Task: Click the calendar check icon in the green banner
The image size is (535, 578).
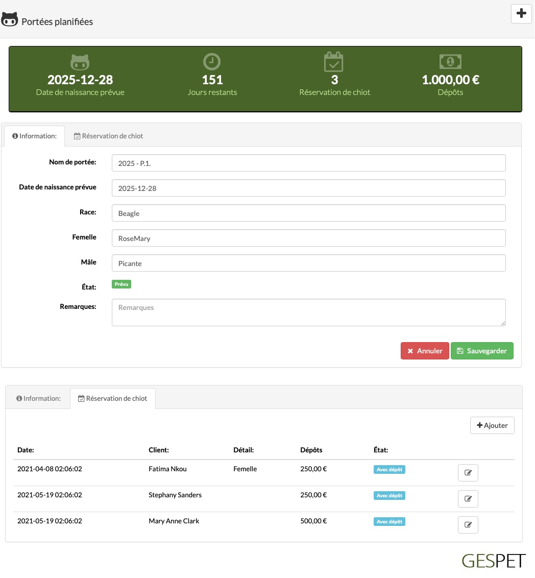Action: (x=334, y=62)
